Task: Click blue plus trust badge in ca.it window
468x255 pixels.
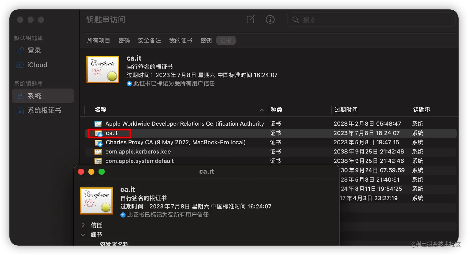Action: click(123, 215)
